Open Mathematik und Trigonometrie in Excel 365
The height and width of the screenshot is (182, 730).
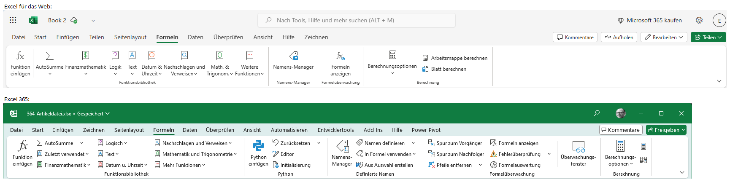pyautogui.click(x=195, y=154)
